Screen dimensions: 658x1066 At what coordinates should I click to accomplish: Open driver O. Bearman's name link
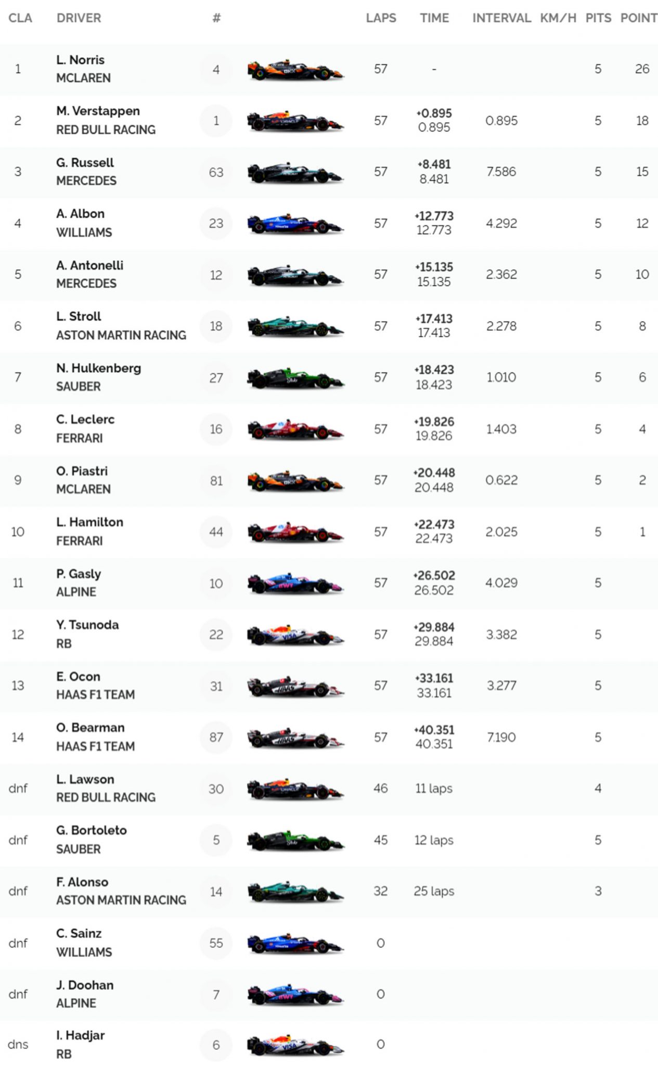[x=91, y=728]
